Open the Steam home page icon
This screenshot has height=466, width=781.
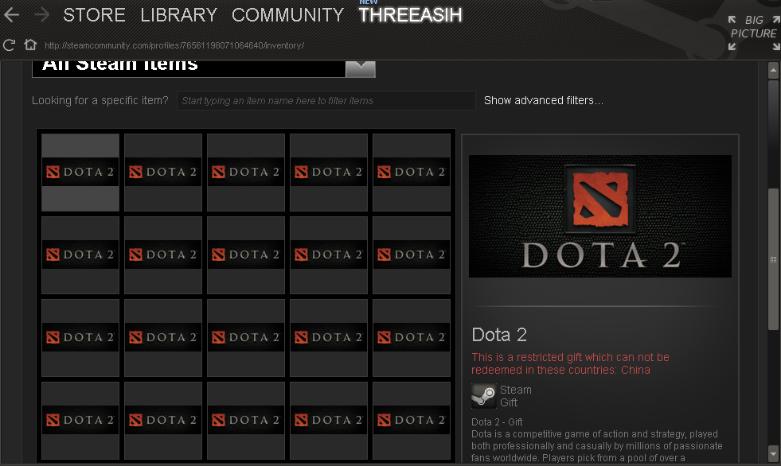(x=30, y=45)
